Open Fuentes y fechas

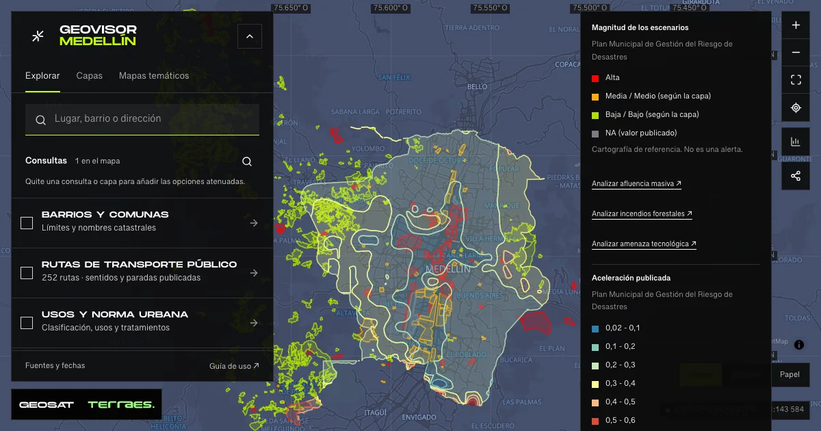coord(55,365)
